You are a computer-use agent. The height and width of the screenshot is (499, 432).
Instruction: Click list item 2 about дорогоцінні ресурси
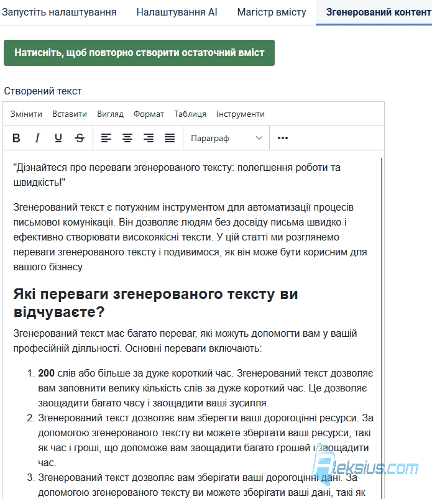pyautogui.click(x=205, y=440)
